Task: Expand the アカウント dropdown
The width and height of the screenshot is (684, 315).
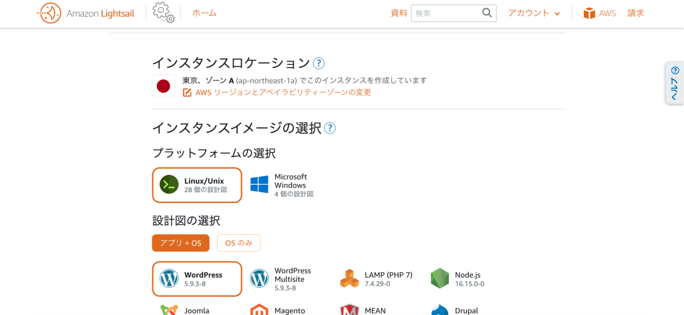Action: 534,13
